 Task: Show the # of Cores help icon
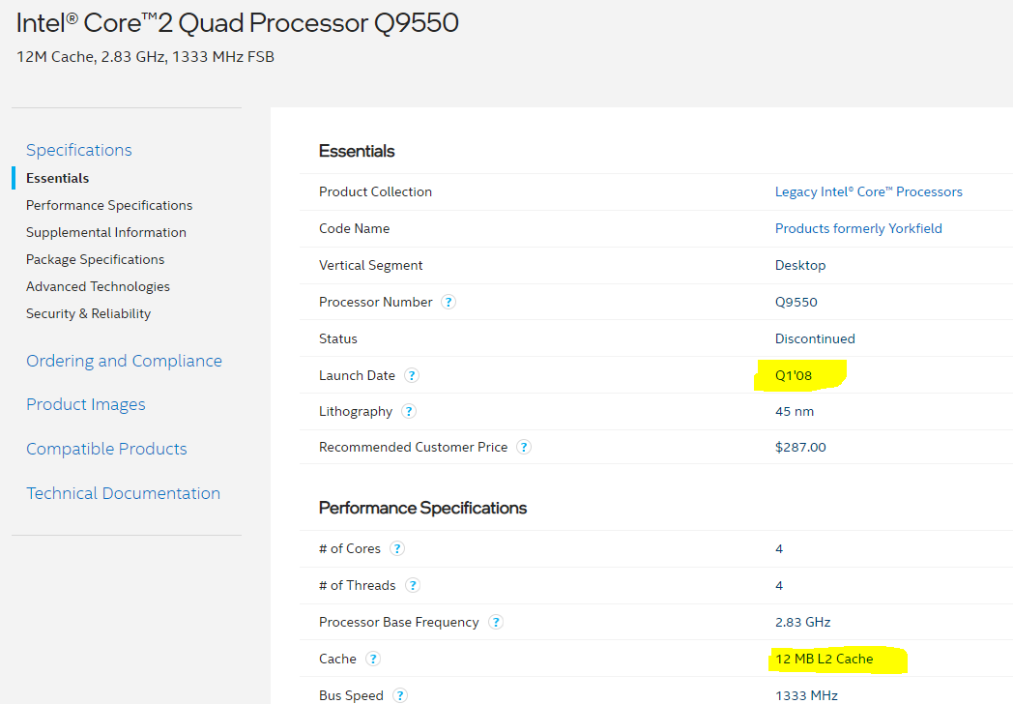point(397,549)
